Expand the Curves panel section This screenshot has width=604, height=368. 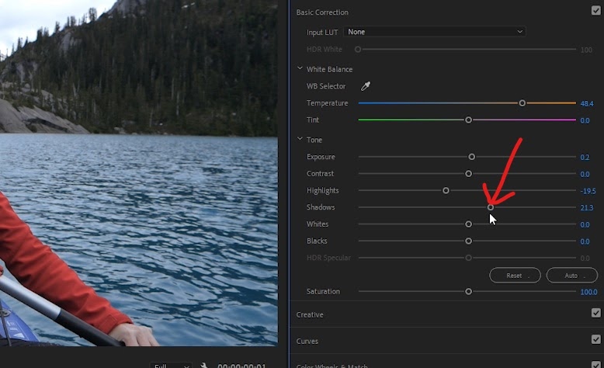(x=307, y=342)
